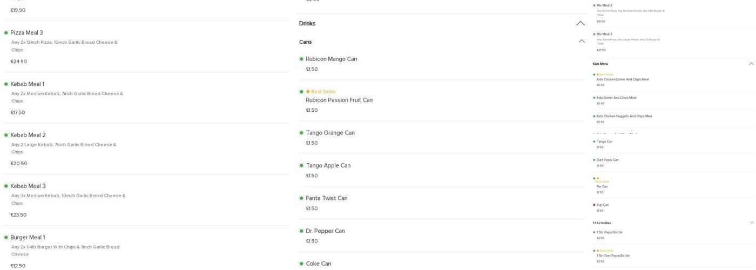The image size is (756, 270).
Task: Collapse the Cans subsection chevron
Action: pos(582,42)
